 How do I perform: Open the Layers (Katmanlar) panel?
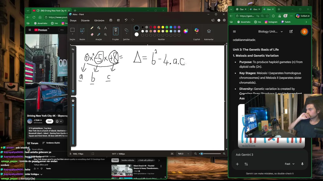point(209,31)
